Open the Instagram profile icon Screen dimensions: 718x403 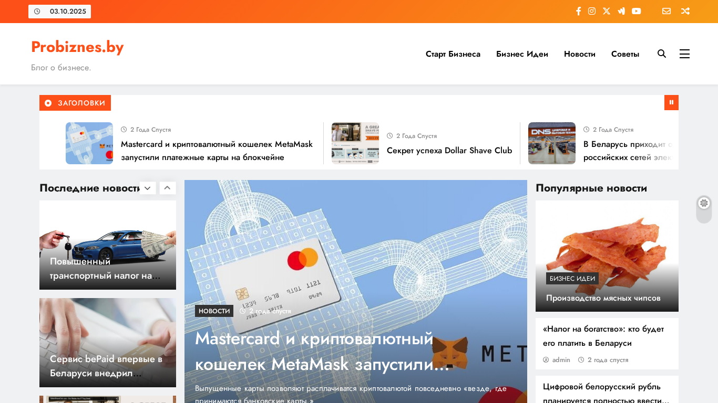592,11
